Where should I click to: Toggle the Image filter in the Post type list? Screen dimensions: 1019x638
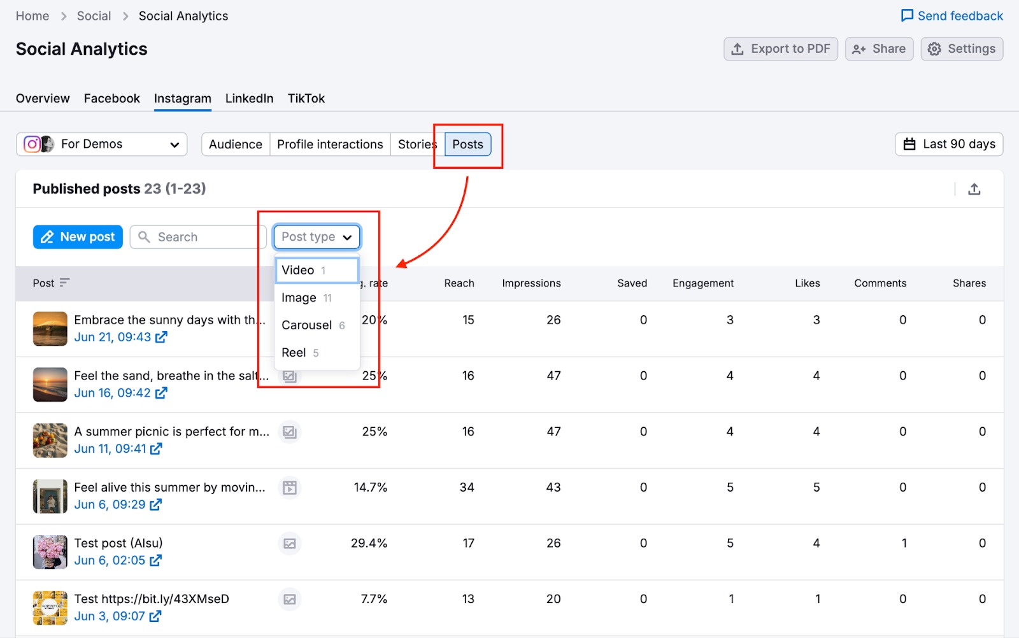[298, 297]
